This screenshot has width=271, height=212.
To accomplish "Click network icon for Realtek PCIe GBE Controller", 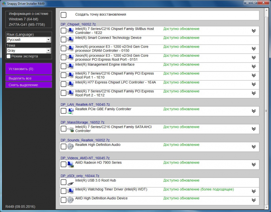I will coord(70,111).
